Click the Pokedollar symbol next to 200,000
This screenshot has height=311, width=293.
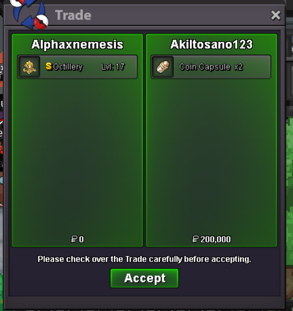point(195,239)
